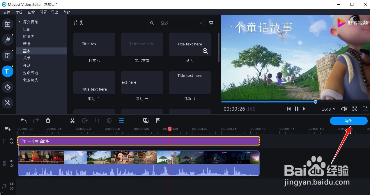Image resolution: width=370 pixels, height=195 pixels.
Task: Click the magnifier on 放大 title thumbnail
Action: point(205,51)
